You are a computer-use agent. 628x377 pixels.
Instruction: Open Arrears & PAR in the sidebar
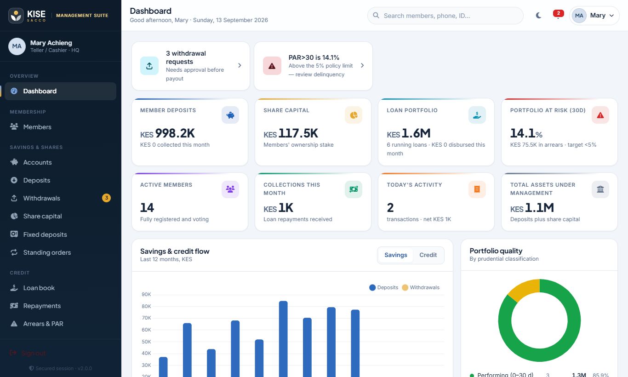(x=60, y=324)
